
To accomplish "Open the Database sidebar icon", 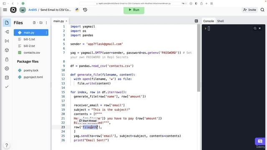I will point(7,78).
